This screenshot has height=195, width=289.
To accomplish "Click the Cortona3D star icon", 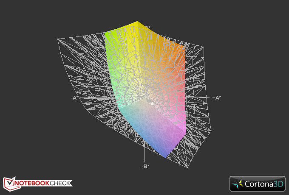I will (238, 184).
